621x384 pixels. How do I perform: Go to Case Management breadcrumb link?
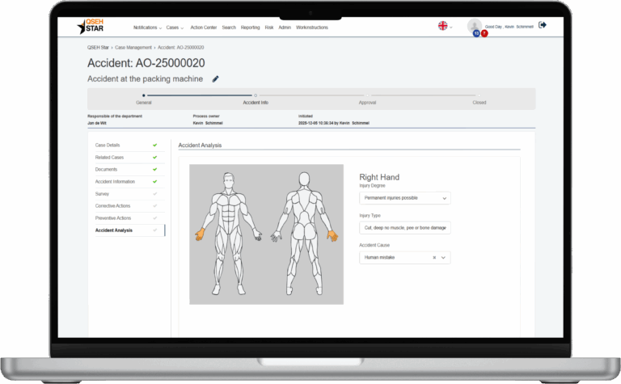[x=134, y=49]
